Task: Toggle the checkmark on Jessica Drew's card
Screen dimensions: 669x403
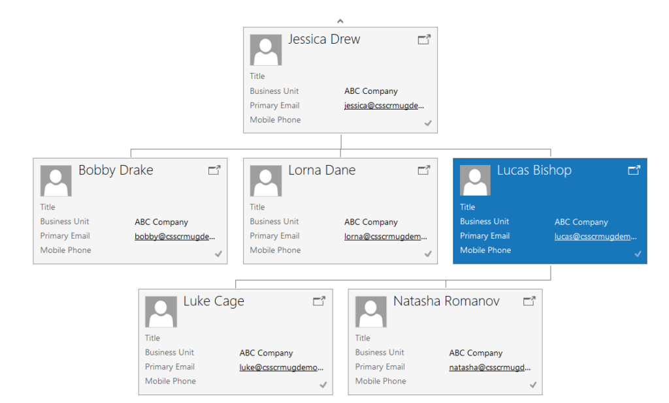Action: click(x=429, y=123)
